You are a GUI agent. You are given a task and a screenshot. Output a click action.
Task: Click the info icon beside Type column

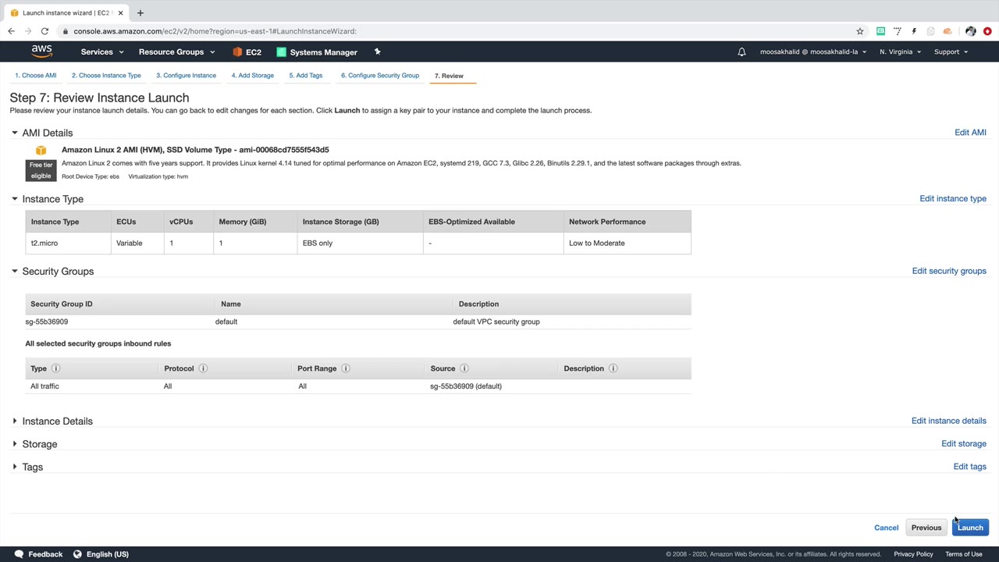point(55,368)
